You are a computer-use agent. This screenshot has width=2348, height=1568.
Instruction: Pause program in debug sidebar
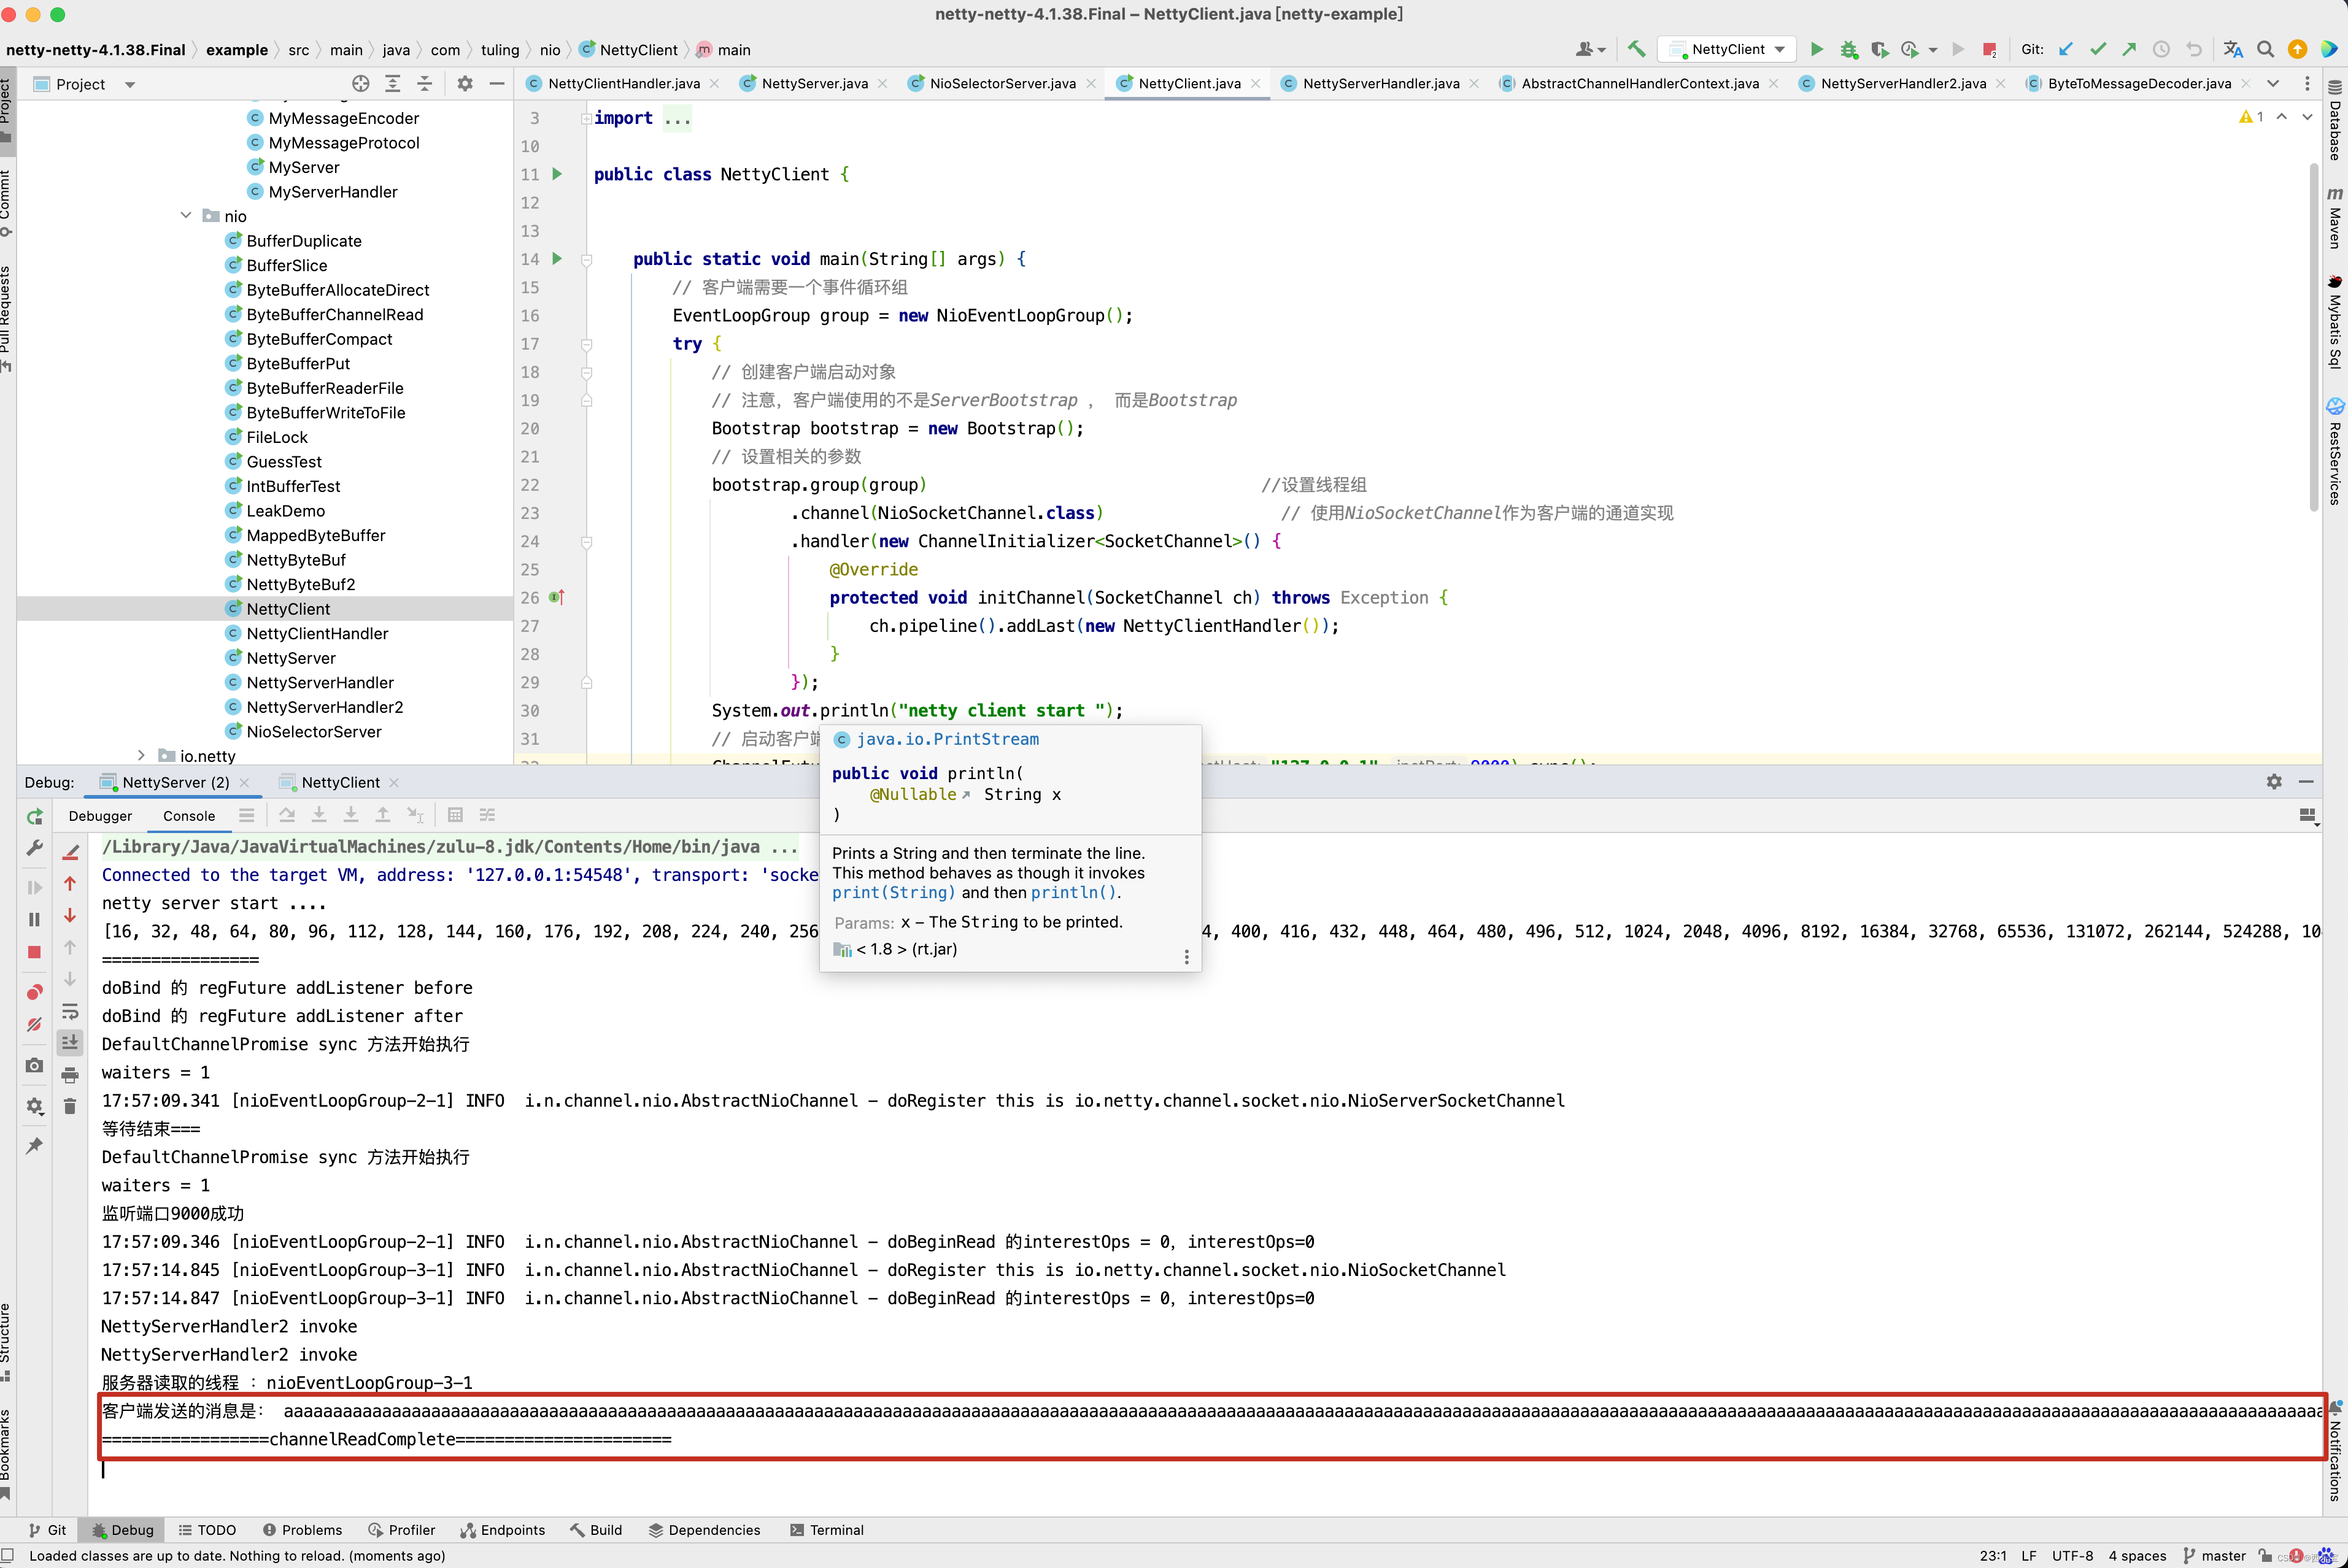tap(34, 919)
